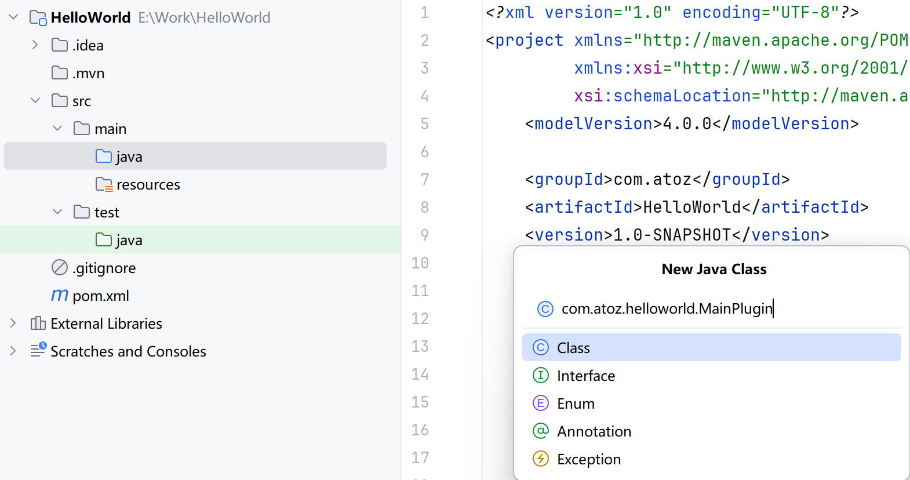
Task: Collapse the src folder
Action: [x=35, y=101]
